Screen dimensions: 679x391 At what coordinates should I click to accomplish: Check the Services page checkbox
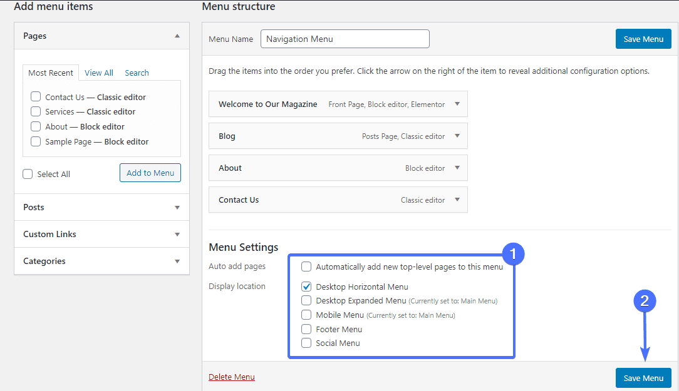[x=36, y=111]
